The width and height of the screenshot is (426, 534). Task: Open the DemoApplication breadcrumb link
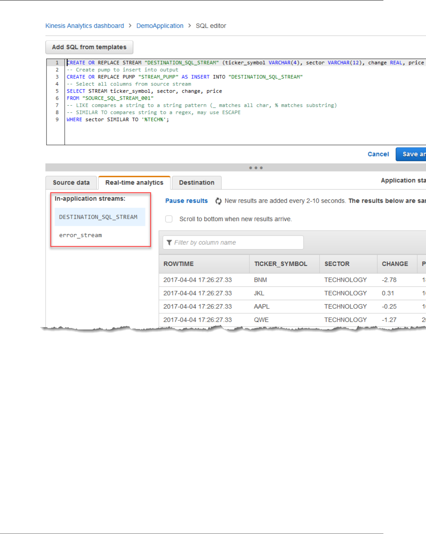(x=160, y=26)
